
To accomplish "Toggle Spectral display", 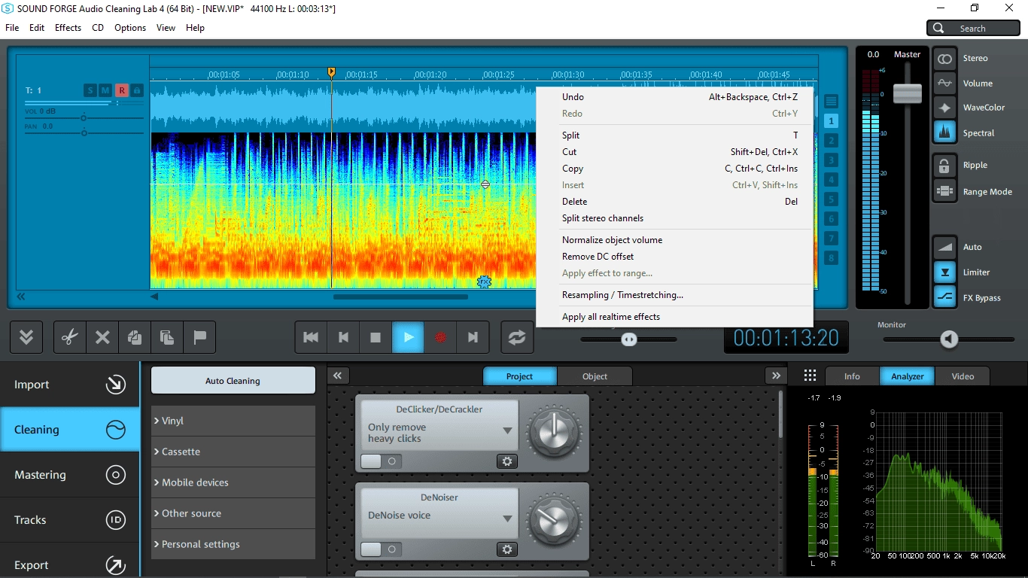I will click(x=944, y=132).
